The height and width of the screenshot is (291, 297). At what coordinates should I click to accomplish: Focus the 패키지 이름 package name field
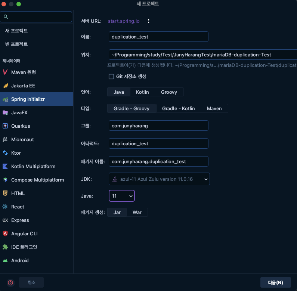point(158,161)
